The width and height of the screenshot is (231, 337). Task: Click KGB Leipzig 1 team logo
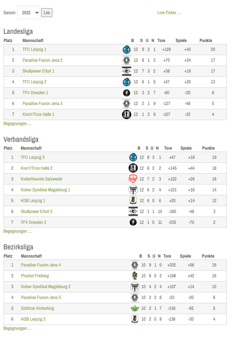[133, 201]
